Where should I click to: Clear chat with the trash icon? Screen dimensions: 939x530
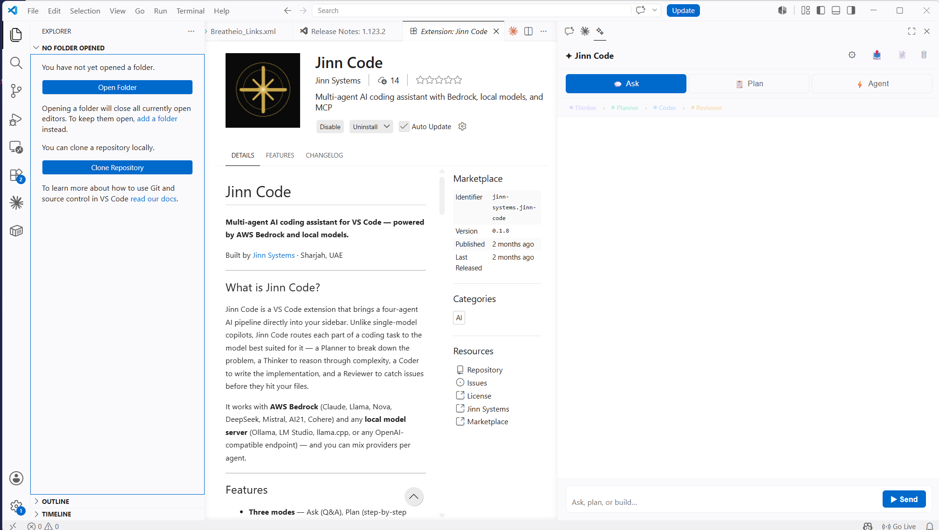[x=924, y=55]
